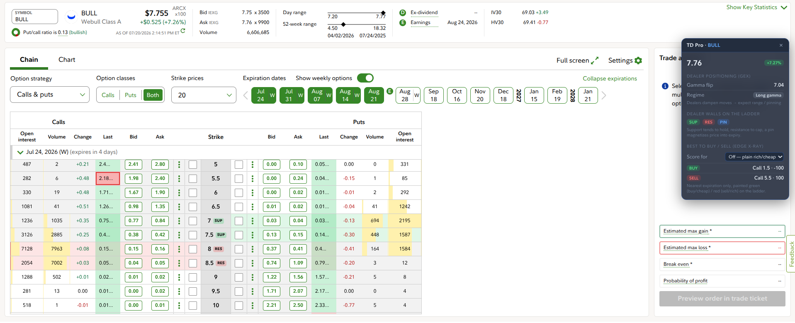The width and height of the screenshot is (795, 323).
Task: Check the call checkbox for strike 9
Action: (193, 277)
